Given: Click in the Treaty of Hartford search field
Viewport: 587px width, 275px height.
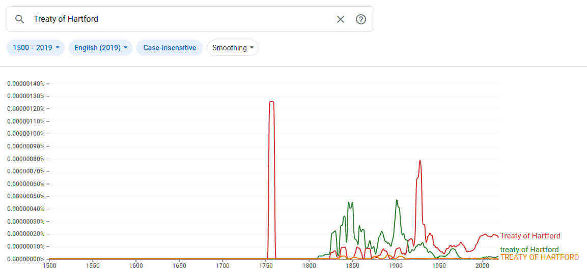Looking at the screenshot, I should [x=178, y=19].
